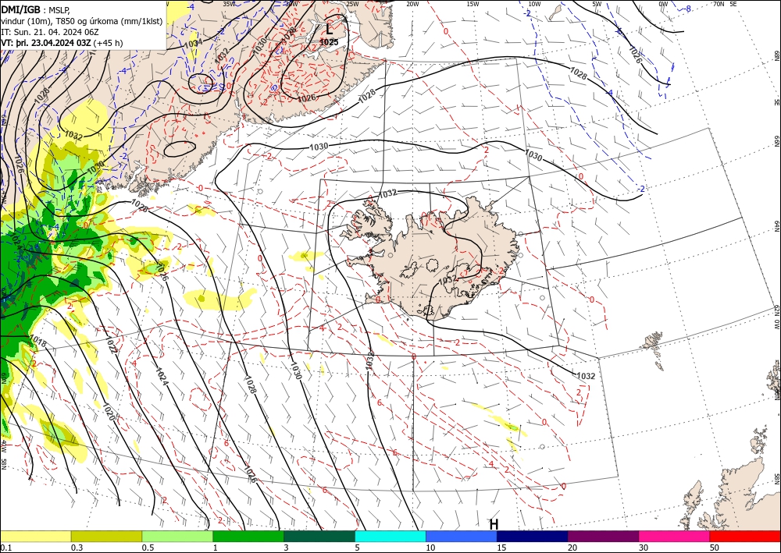This screenshot has height=553, width=781.
Task: Click the olive-yellow 0.3 mm legend swatch
Action: 106,536
